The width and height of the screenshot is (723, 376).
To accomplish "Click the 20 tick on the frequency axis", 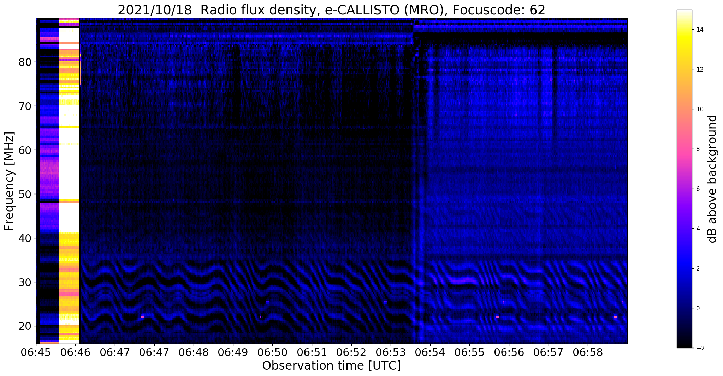I will [25, 326].
